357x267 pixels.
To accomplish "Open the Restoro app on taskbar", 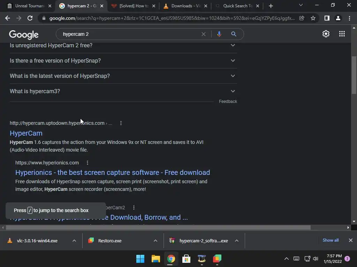I will pos(217,259).
